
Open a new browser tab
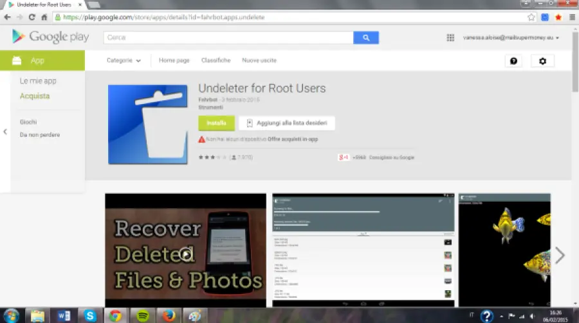click(94, 4)
